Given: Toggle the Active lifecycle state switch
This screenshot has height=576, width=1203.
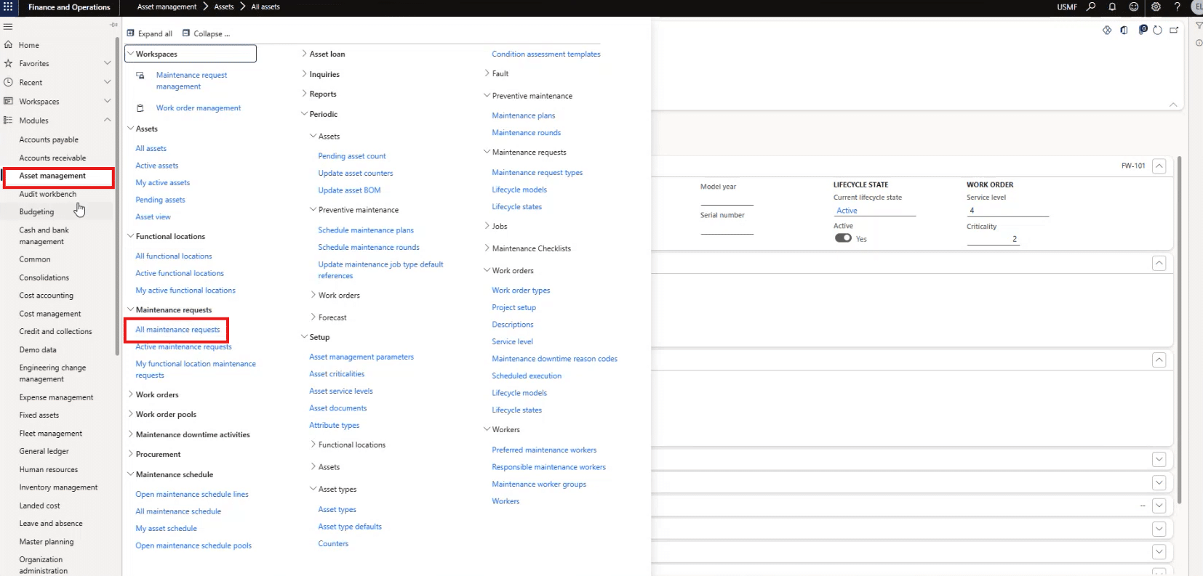Looking at the screenshot, I should coord(843,238).
